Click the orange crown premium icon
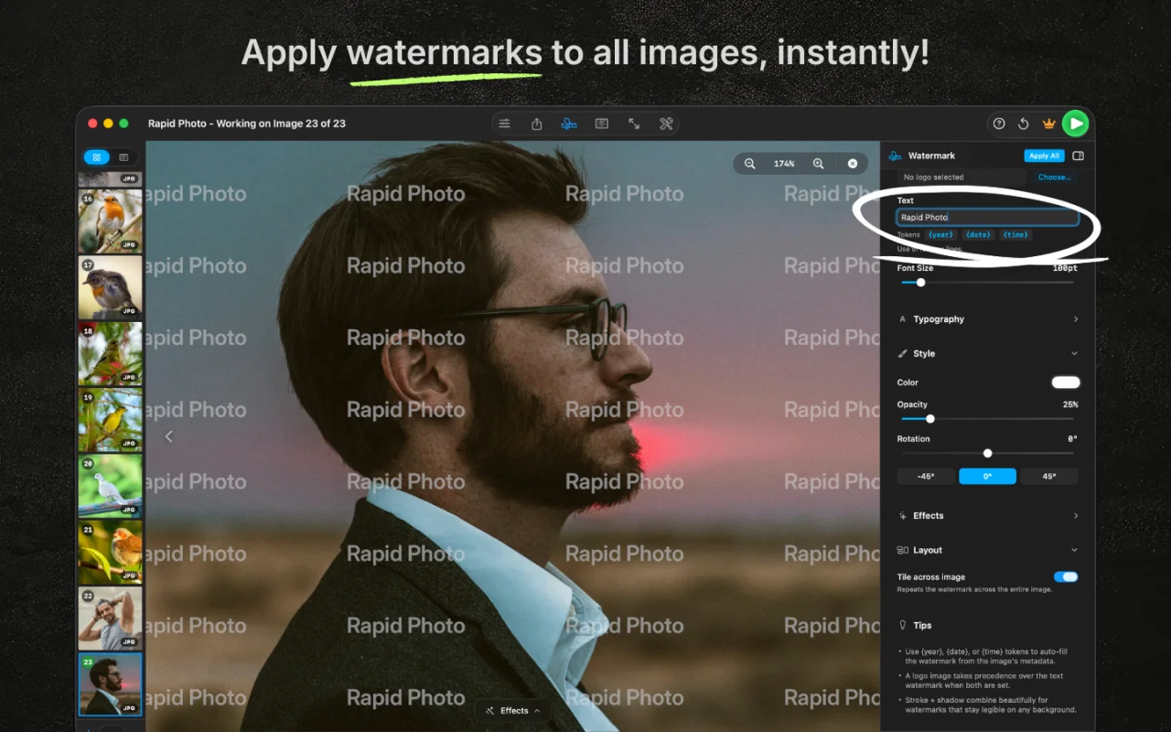 coord(1048,124)
